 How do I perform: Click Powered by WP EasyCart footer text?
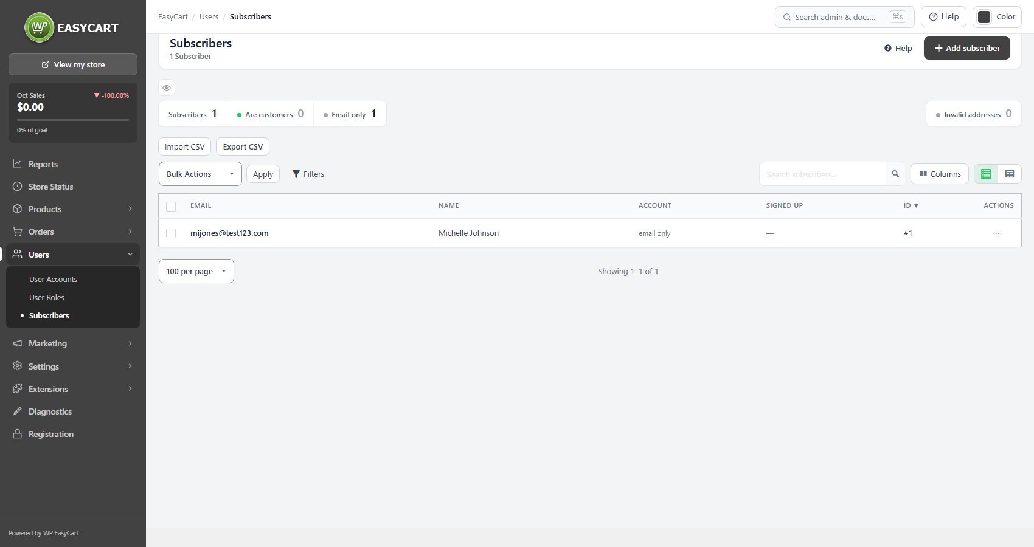[43, 533]
